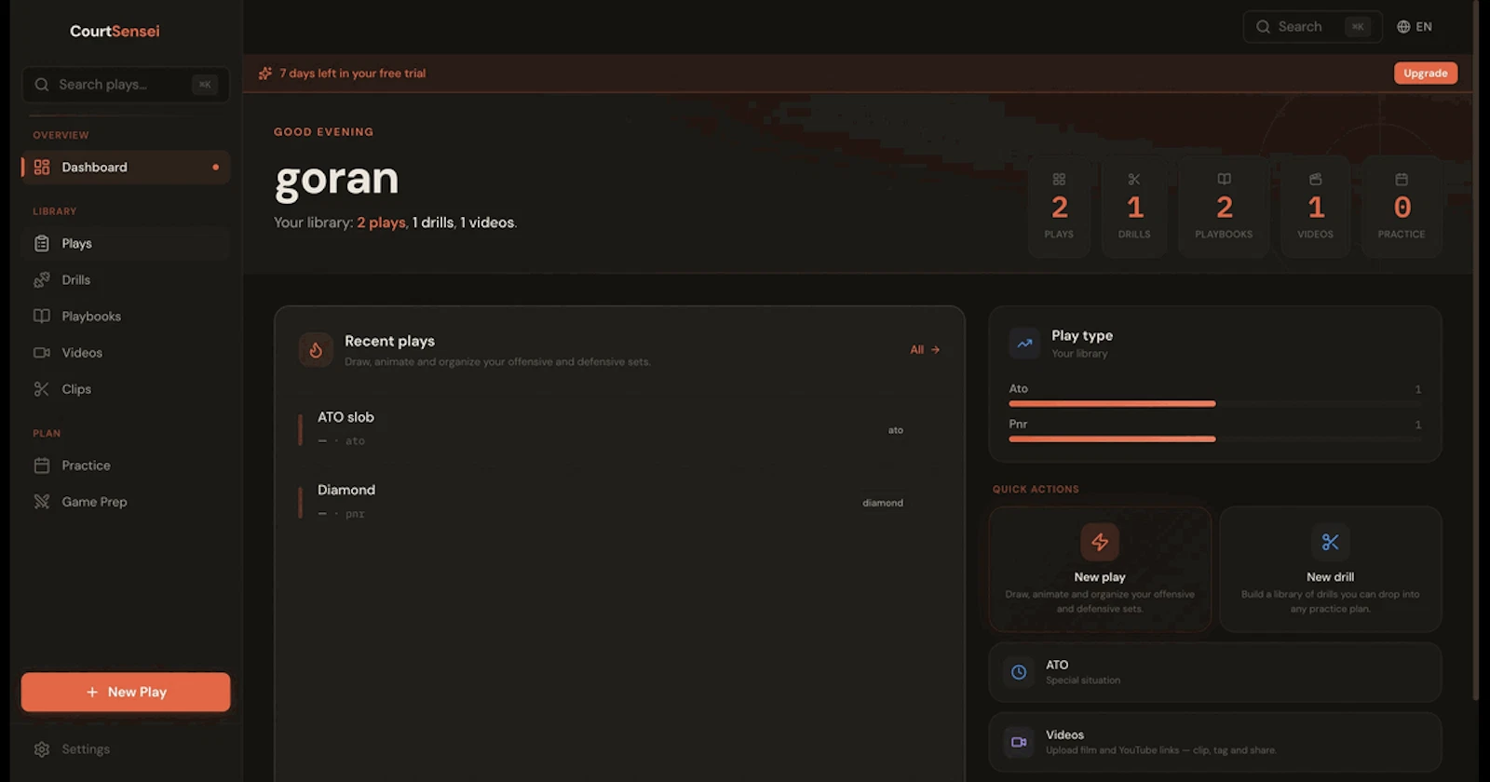
Task: Click the New play lightning icon
Action: (x=1100, y=542)
